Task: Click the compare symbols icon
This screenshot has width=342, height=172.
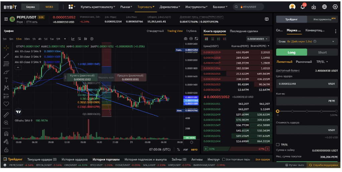Action: click(x=85, y=39)
